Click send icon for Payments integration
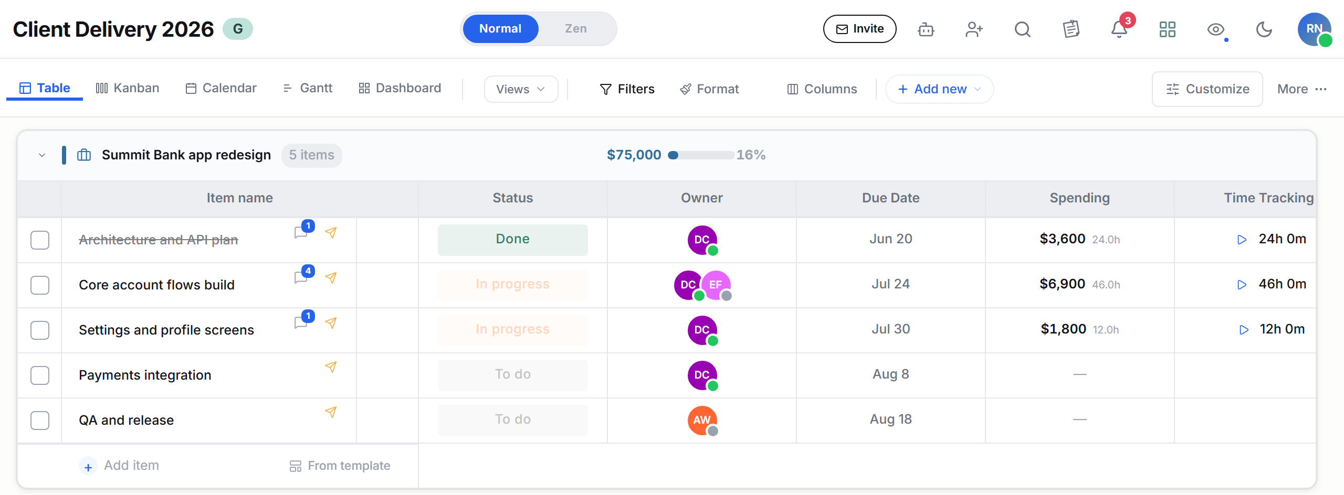 [331, 367]
